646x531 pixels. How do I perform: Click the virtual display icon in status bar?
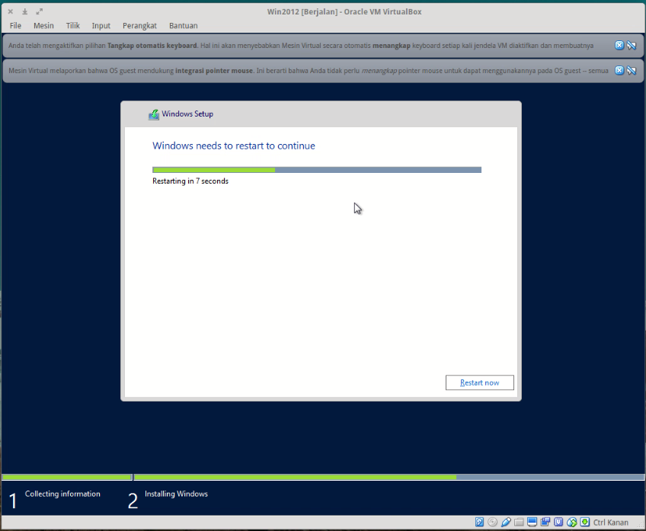532,522
